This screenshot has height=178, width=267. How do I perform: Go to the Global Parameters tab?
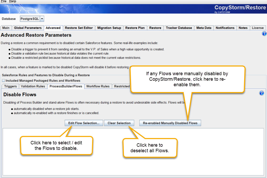pos(28,28)
